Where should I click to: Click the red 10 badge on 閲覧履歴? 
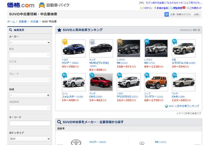[184, 8]
